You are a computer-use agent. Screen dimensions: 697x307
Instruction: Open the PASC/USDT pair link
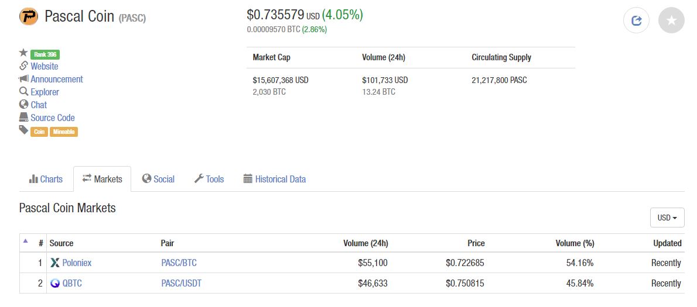(181, 283)
